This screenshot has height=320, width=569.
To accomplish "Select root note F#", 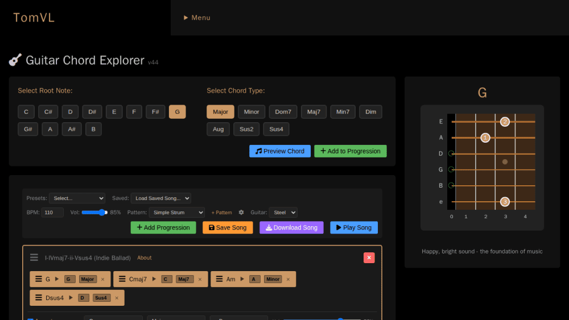I will point(155,111).
